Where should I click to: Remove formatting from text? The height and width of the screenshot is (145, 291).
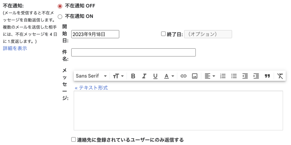[x=280, y=76]
